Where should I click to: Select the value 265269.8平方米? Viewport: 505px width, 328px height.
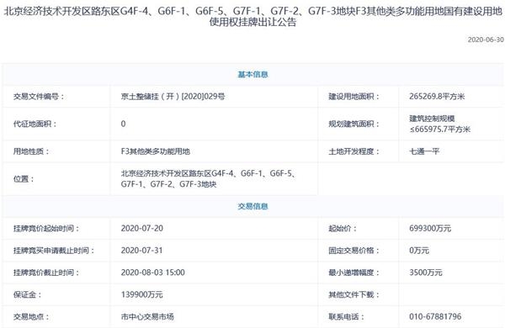pyautogui.click(x=437, y=96)
